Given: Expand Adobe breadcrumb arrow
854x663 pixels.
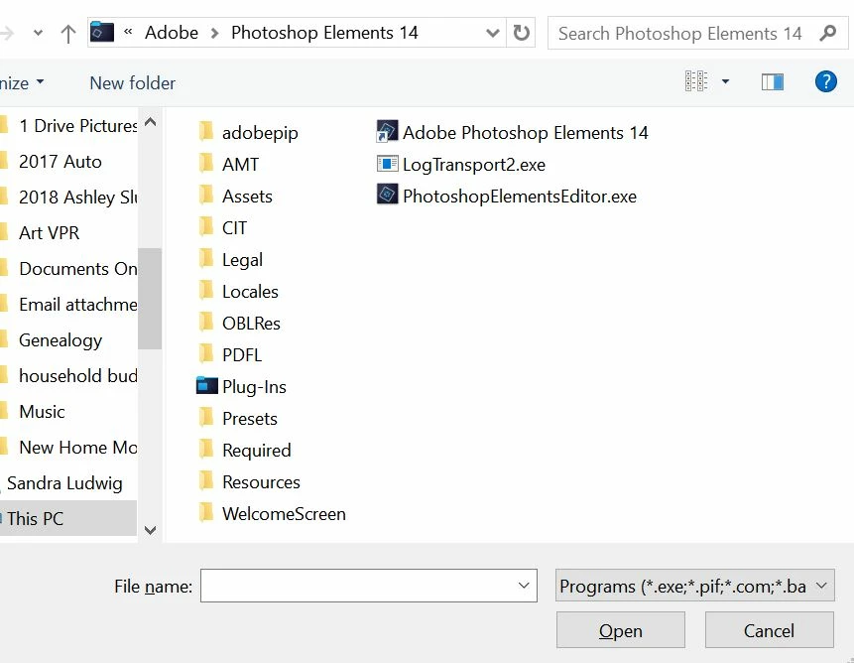Looking at the screenshot, I should (x=215, y=33).
